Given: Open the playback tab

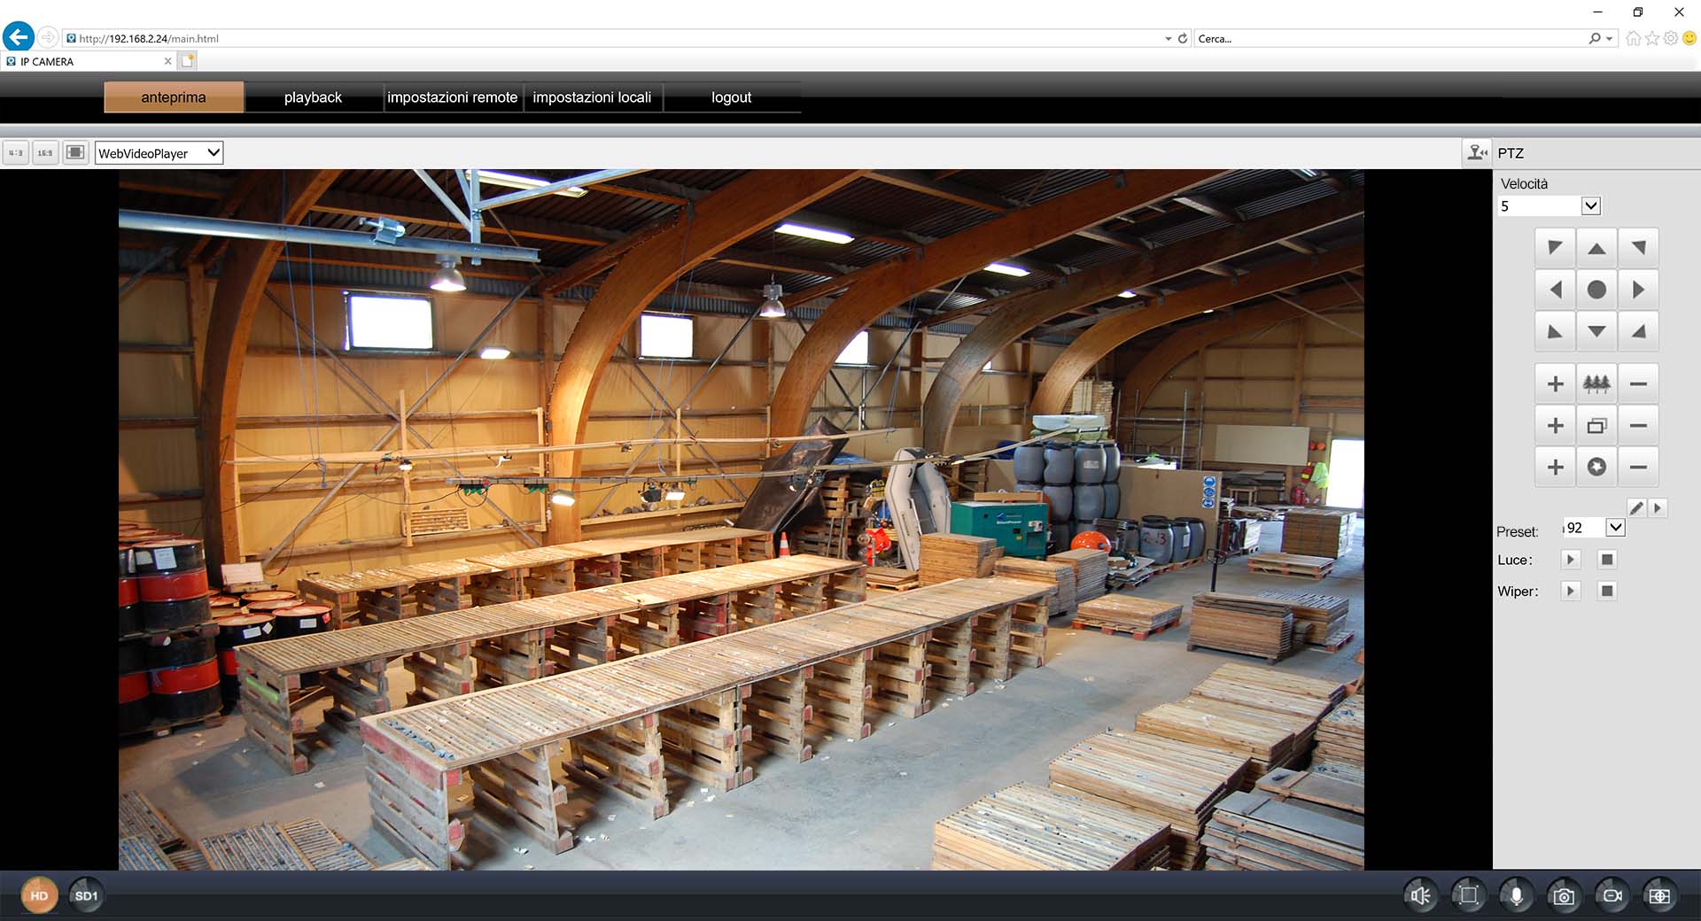Looking at the screenshot, I should click(313, 97).
